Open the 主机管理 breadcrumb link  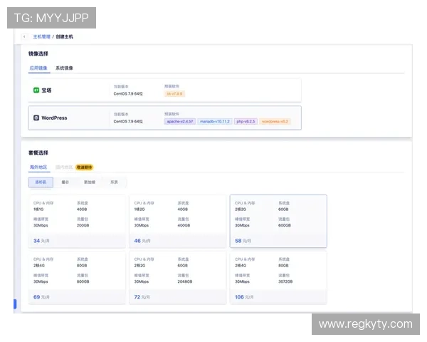pos(42,36)
